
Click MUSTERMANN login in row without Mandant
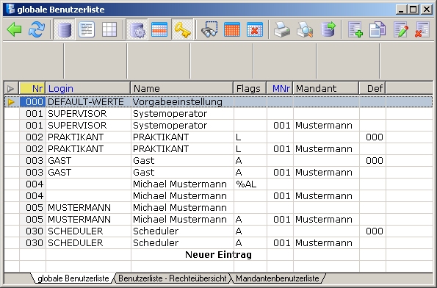pos(88,208)
